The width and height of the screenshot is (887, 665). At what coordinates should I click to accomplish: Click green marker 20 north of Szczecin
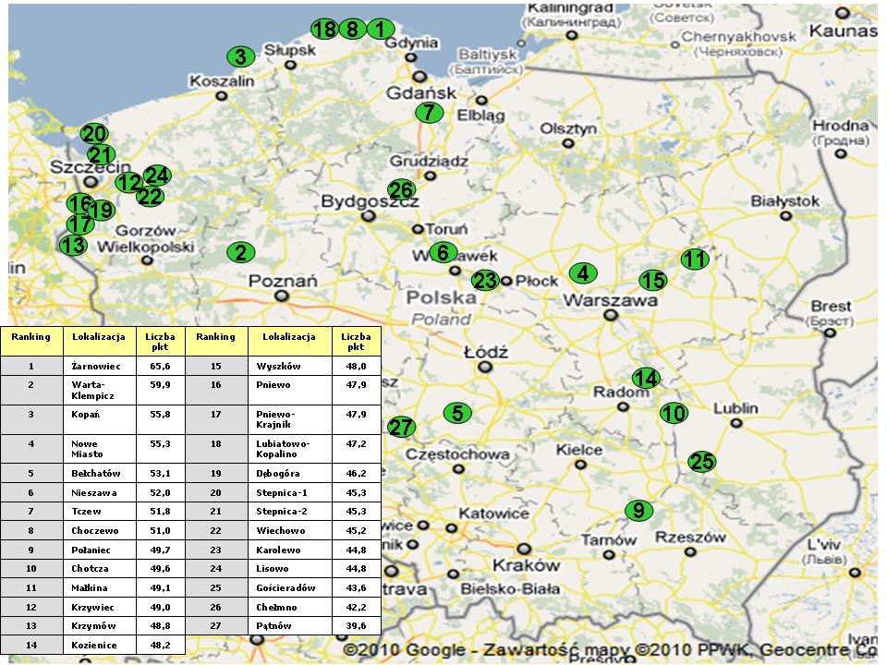[94, 134]
